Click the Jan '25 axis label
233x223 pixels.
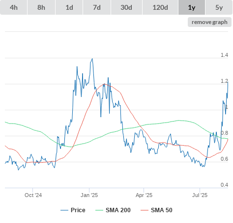click(x=89, y=195)
